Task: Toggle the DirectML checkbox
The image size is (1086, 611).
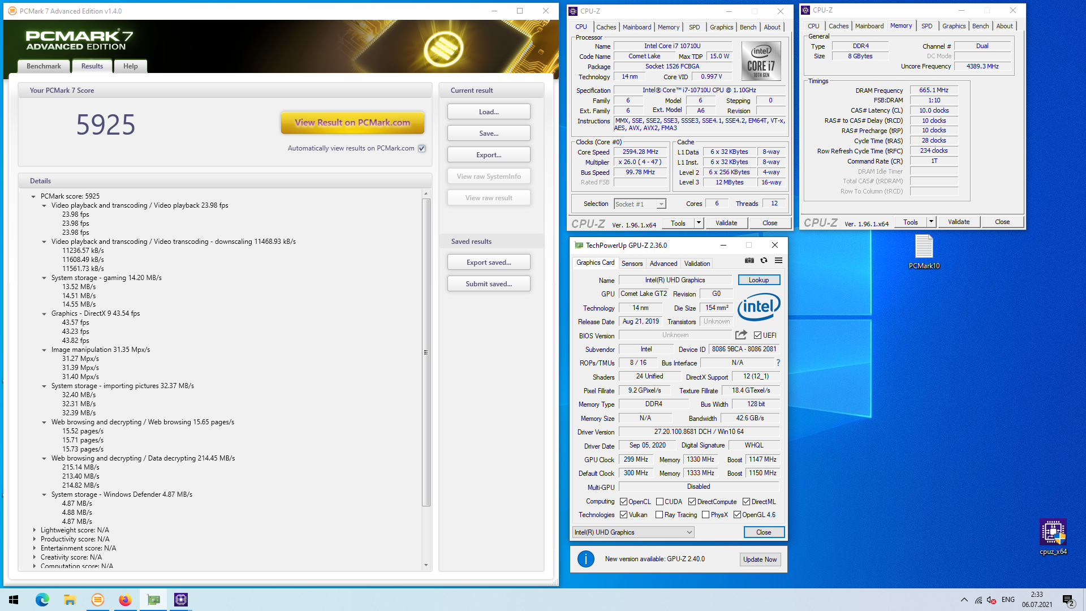Action: coord(746,501)
